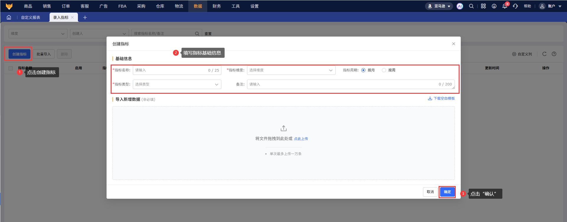Image resolution: width=567 pixels, height=222 pixels.
Task: Focus the 指标名称 input field
Action: [177, 70]
